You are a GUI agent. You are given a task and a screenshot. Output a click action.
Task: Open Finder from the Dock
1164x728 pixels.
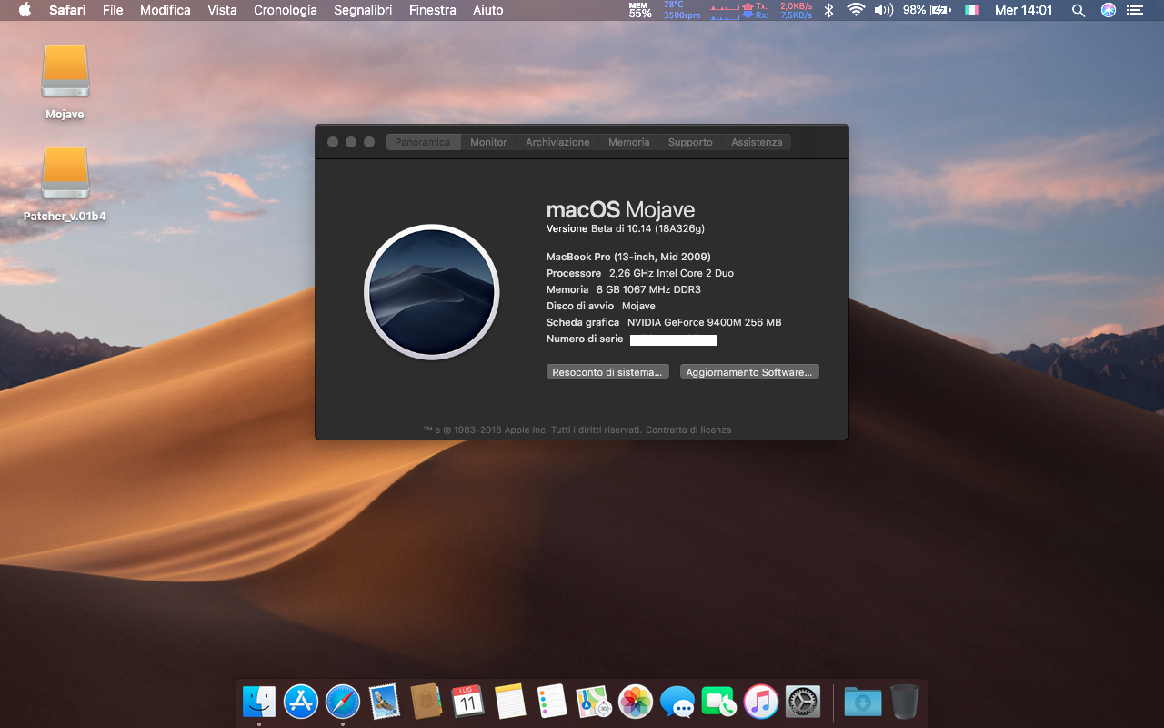(x=259, y=702)
